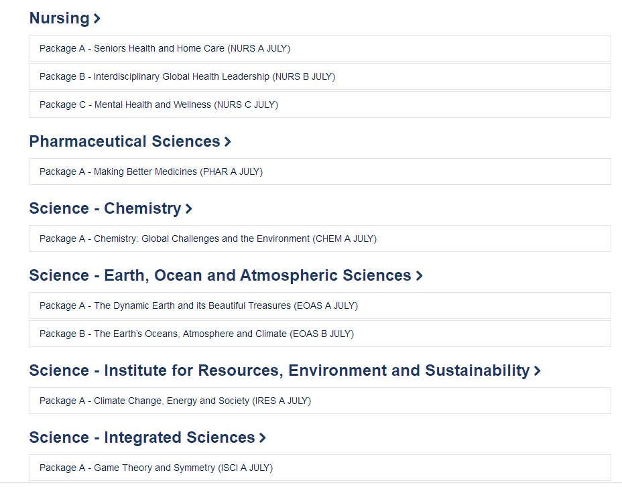Expand Package C - Mental Health and Wellness
The height and width of the screenshot is (487, 622).
[x=320, y=105]
